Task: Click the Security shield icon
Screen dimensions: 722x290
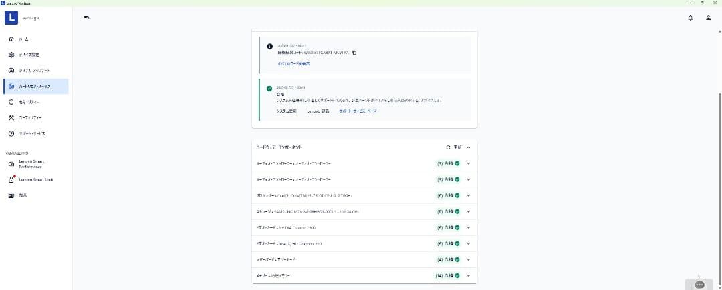Action: (11, 102)
